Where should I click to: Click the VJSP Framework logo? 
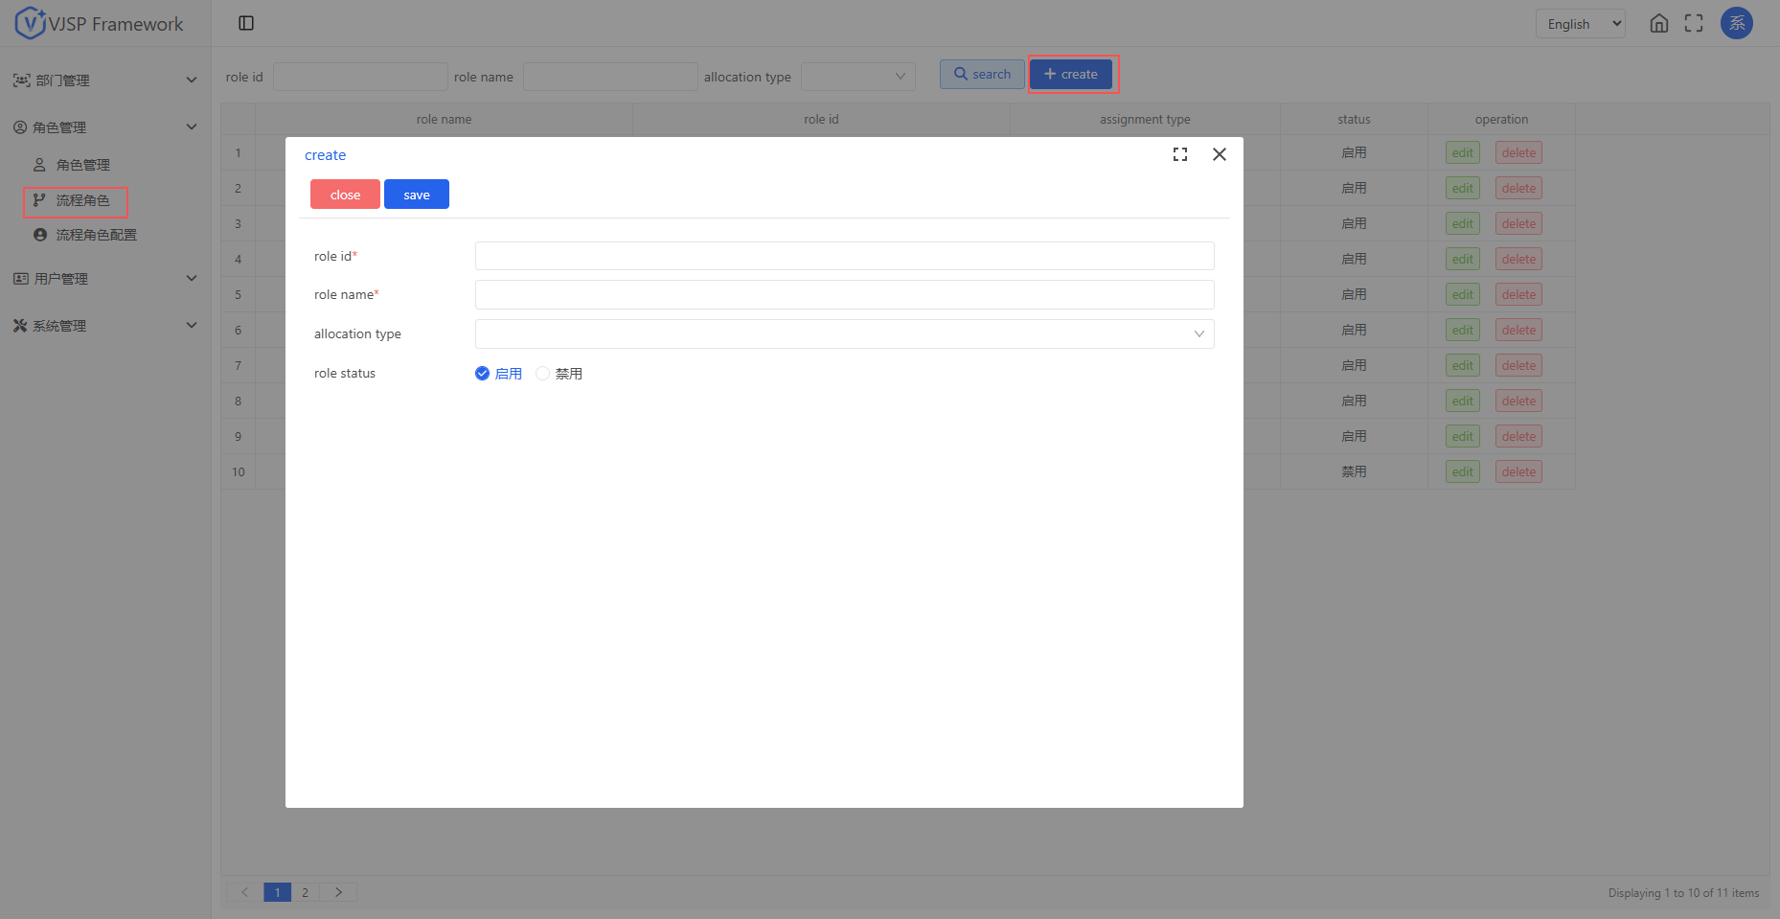point(99,24)
